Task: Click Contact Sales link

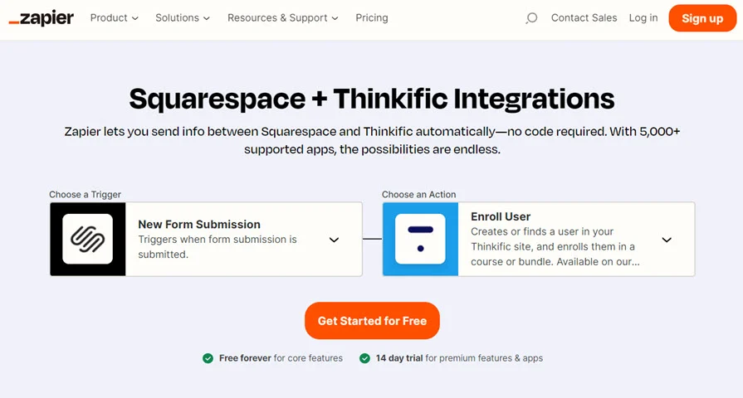Action: pos(584,18)
